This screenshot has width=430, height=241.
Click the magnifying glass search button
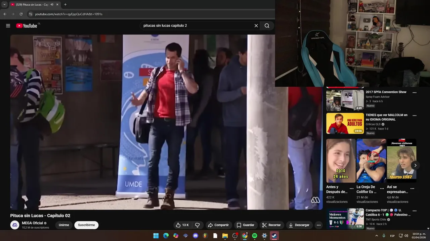click(x=267, y=26)
